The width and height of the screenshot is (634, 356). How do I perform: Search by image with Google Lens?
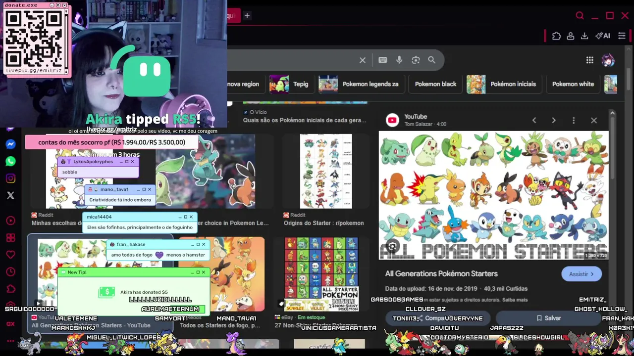pyautogui.click(x=416, y=60)
